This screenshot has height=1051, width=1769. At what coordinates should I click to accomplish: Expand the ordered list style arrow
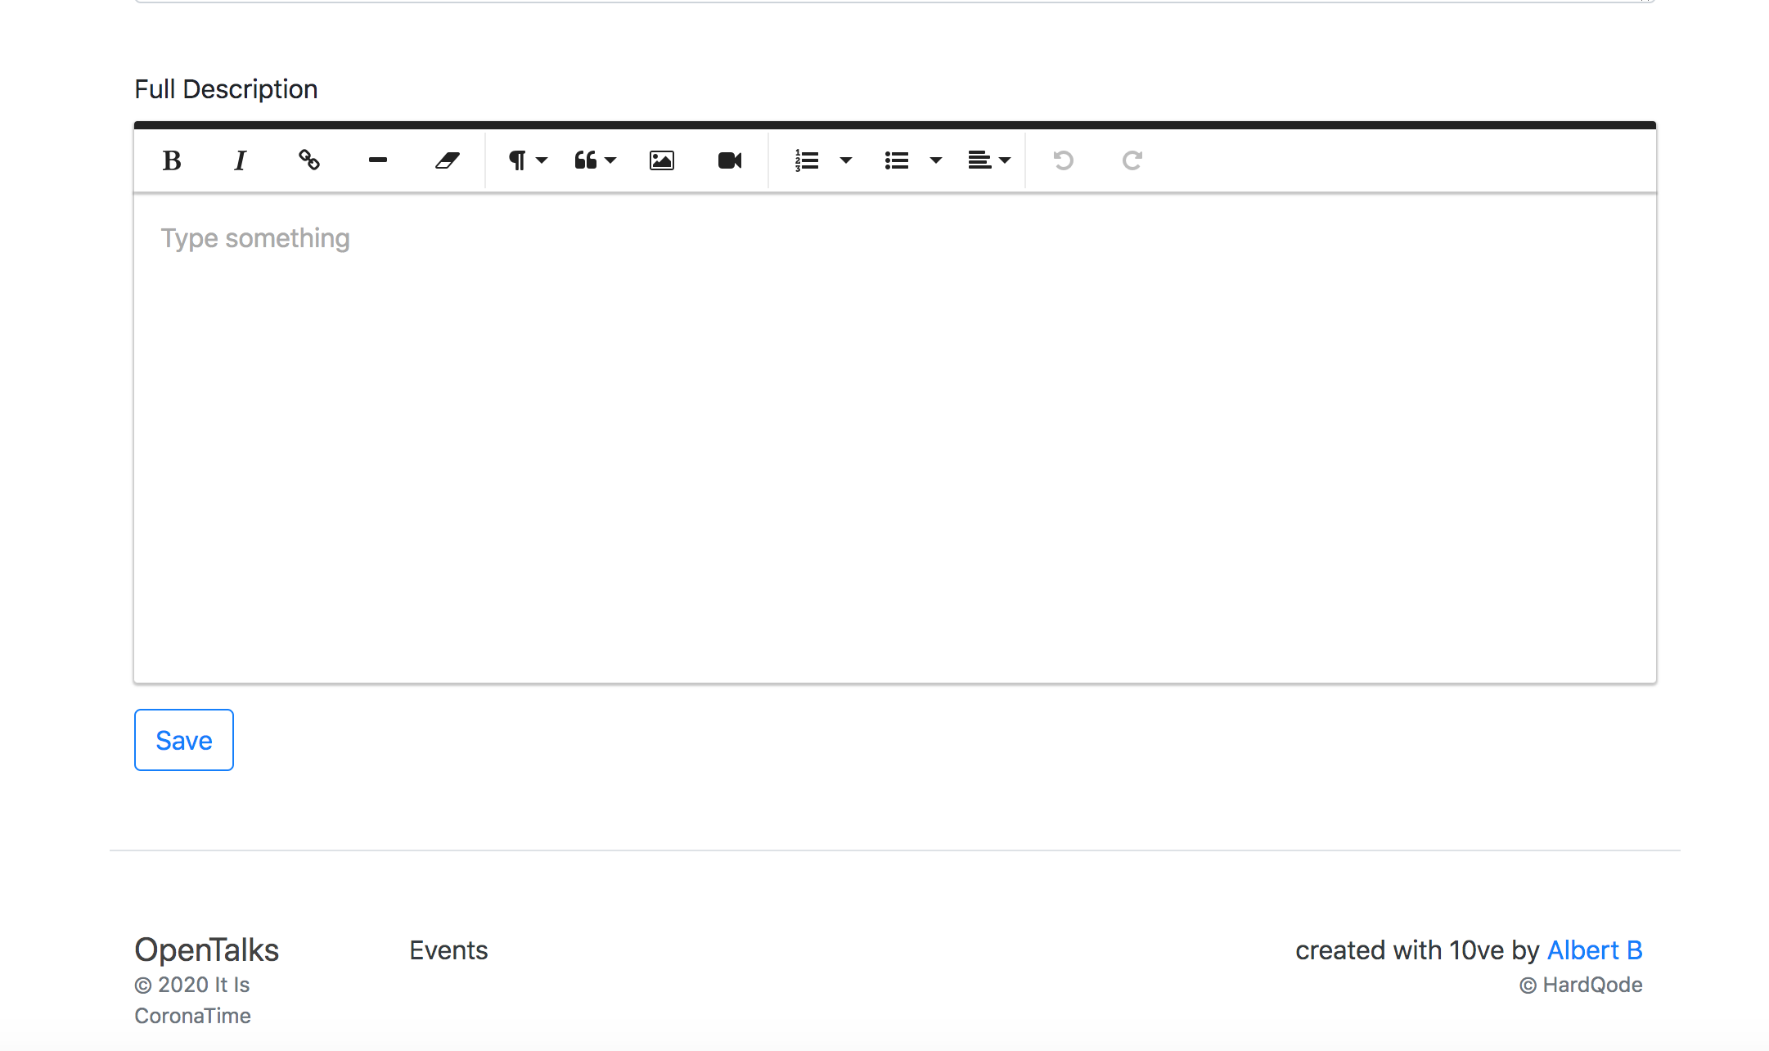pos(846,160)
